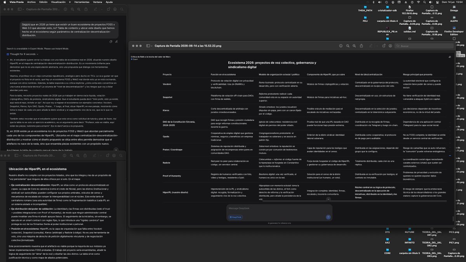Zoom in in the bottom-left Preview window
Viewport: 466px width, 262px height.
pos(78,156)
